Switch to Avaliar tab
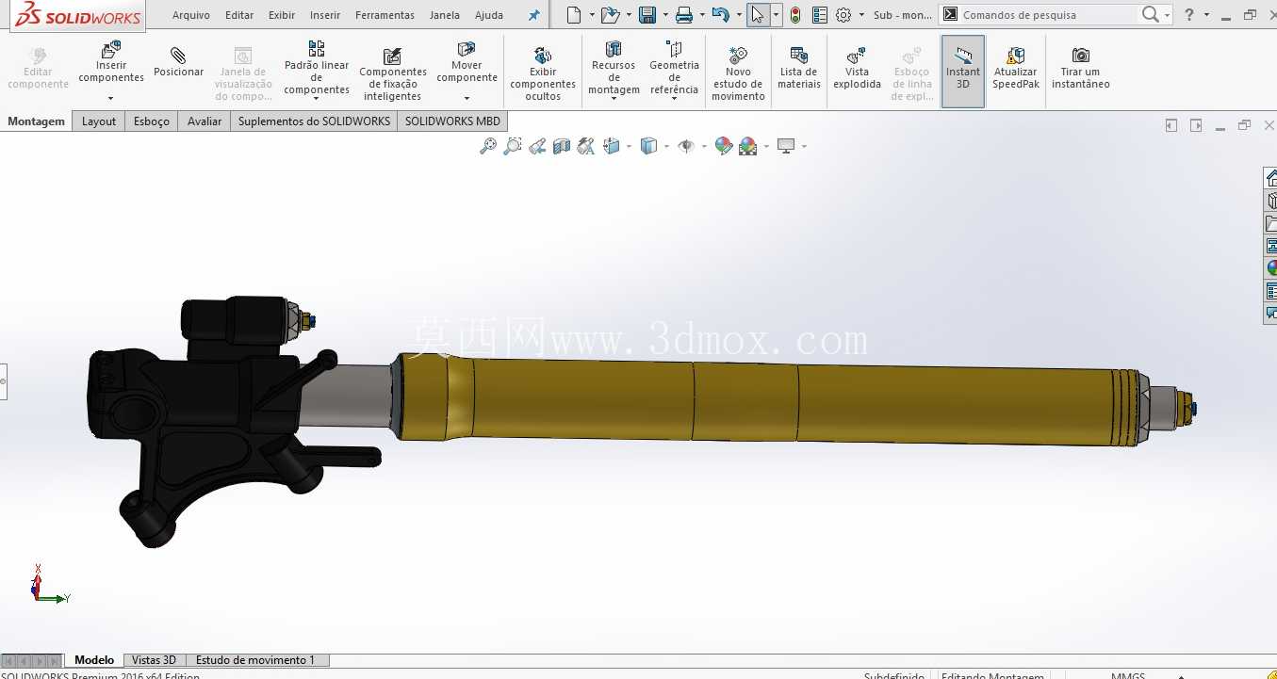 tap(205, 121)
